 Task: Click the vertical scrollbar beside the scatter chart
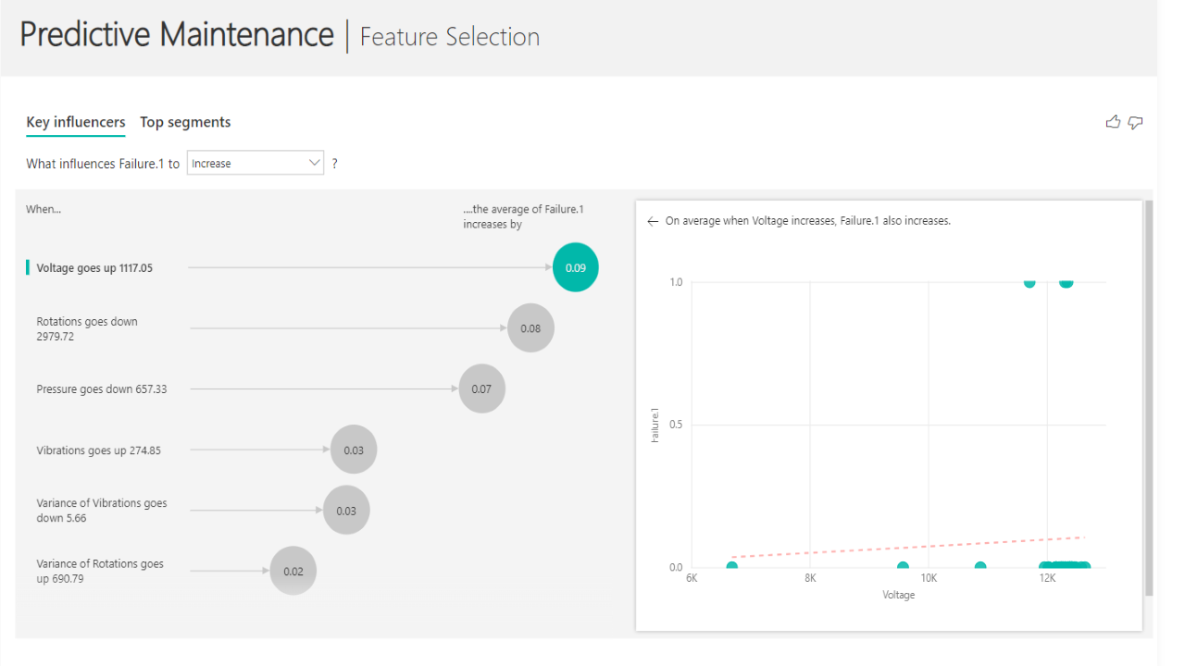coord(1149,398)
